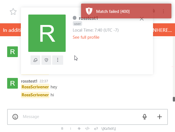The width and height of the screenshot is (175, 132).
Task: Click the RossScrivener mention before "hey"
Action: tap(35, 87)
